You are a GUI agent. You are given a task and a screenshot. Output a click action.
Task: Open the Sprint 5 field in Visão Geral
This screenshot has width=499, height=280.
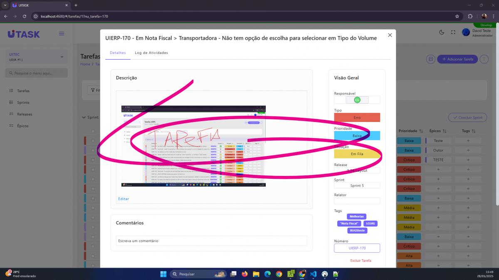357,185
